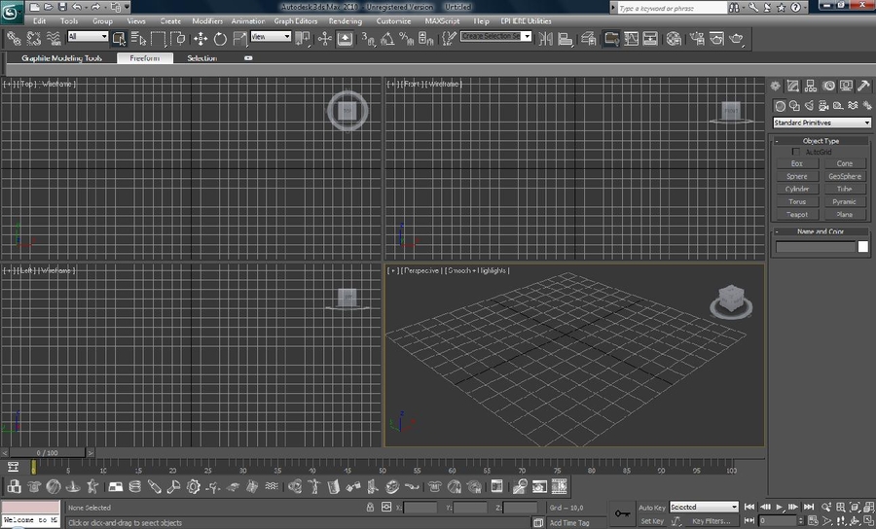Viewport: 876px width, 529px height.
Task: Open the Mirror tool
Action: [x=544, y=39]
